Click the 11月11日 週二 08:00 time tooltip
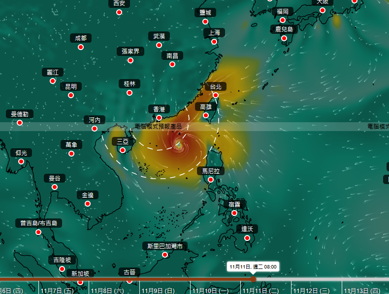 pos(253,267)
